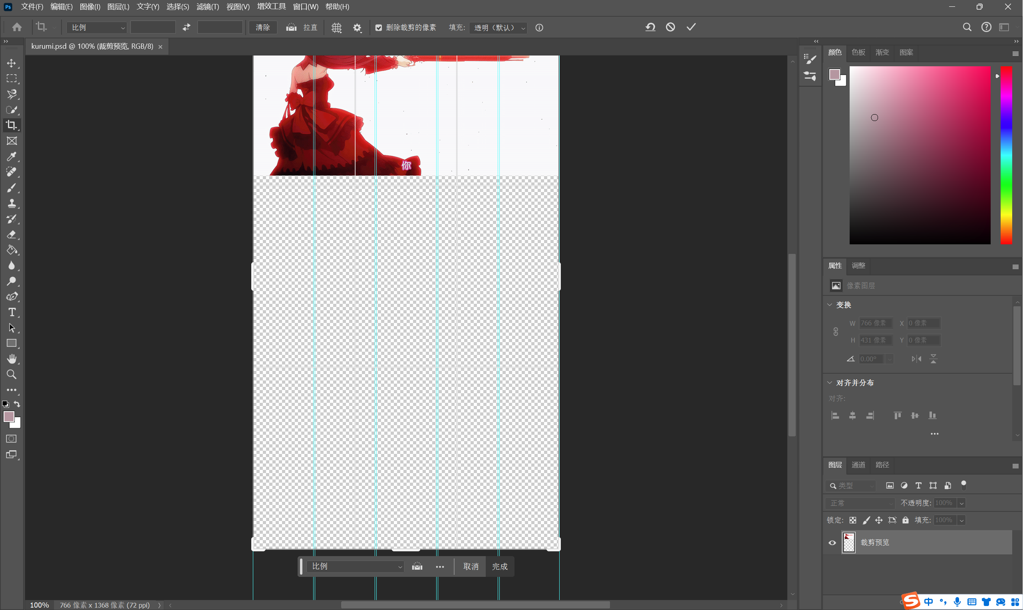Collapse the 对齐并分布 section
Screen dimensions: 1023x610
point(830,383)
